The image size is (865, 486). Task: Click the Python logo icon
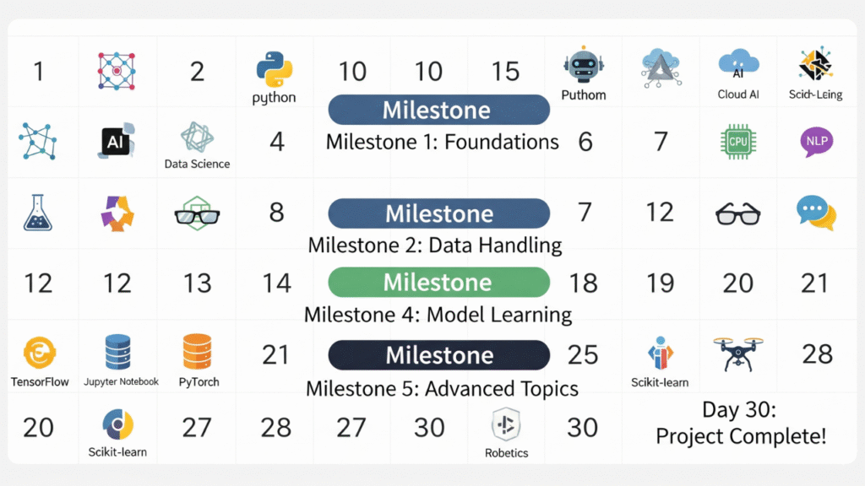coord(274,69)
